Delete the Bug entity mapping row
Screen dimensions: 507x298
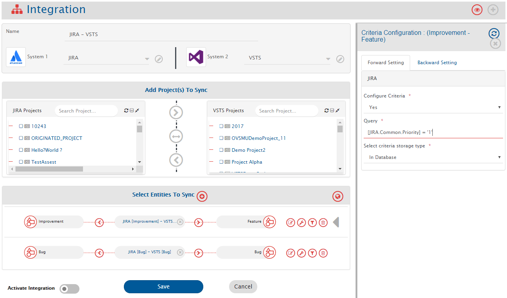coord(323,253)
